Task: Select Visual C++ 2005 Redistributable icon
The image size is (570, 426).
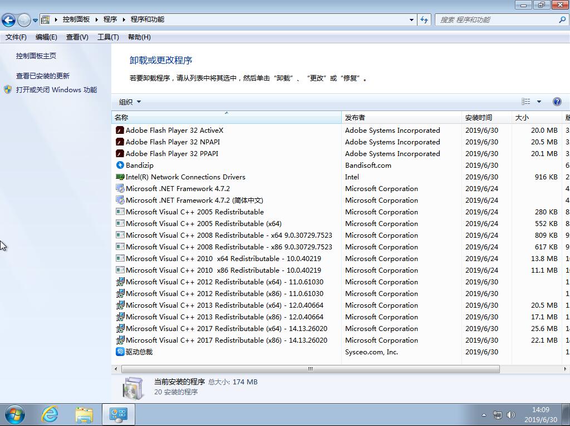Action: 120,212
